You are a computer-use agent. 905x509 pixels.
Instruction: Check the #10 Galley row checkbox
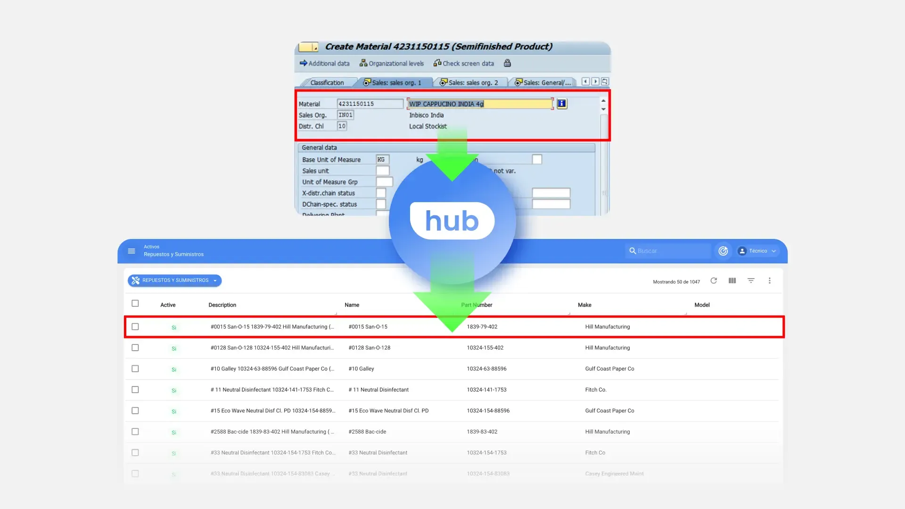point(135,369)
